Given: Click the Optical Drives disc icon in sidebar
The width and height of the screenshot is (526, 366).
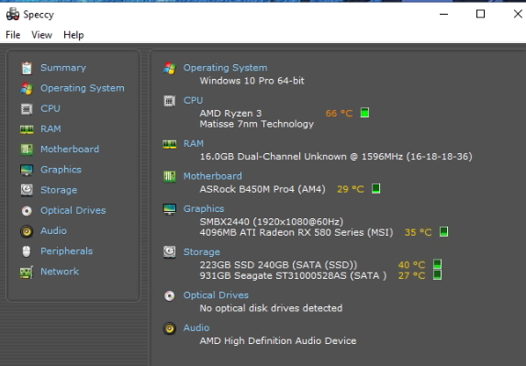Looking at the screenshot, I should click(27, 211).
